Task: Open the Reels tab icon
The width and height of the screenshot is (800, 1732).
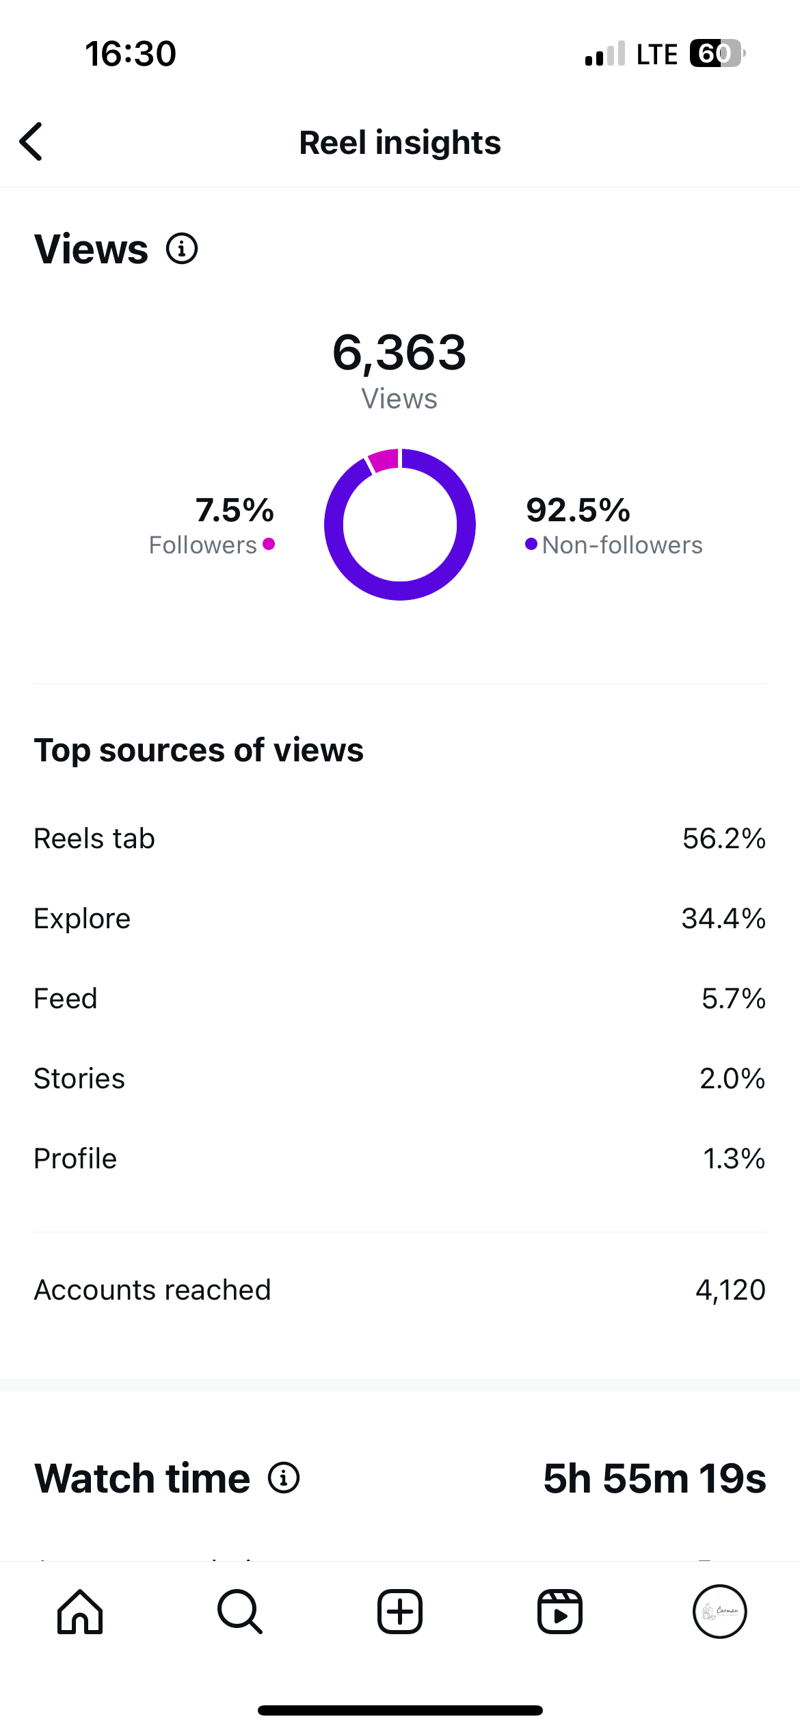Action: (x=560, y=1612)
